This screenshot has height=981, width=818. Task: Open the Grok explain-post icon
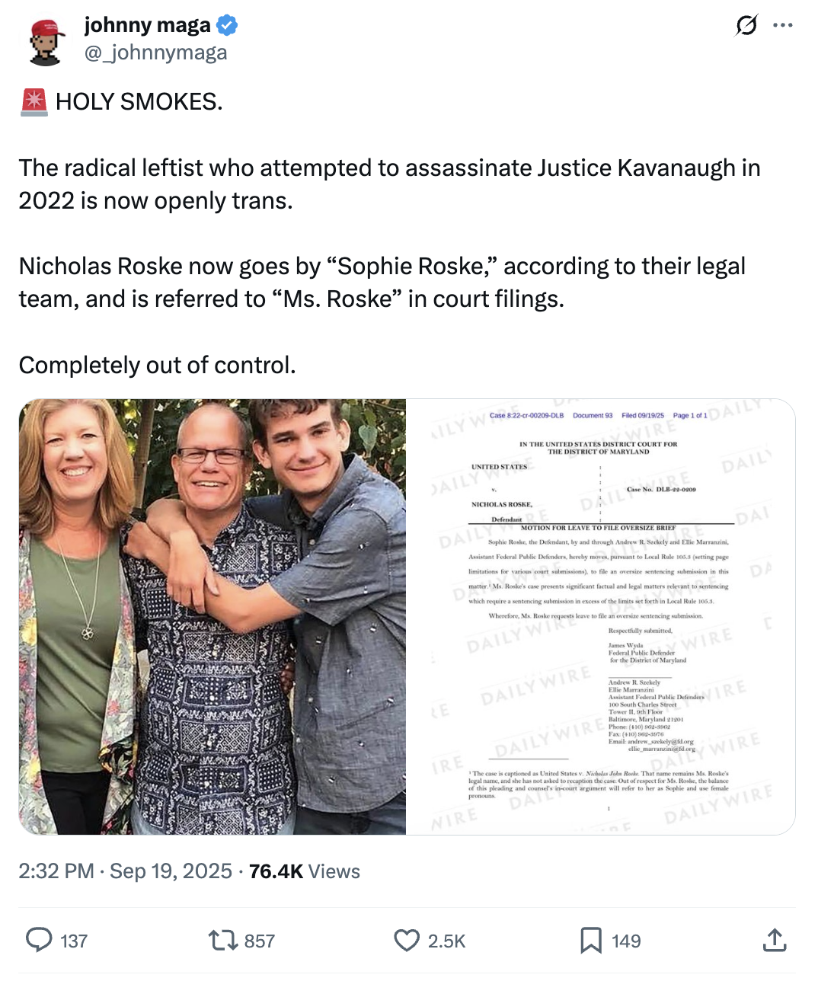point(746,26)
